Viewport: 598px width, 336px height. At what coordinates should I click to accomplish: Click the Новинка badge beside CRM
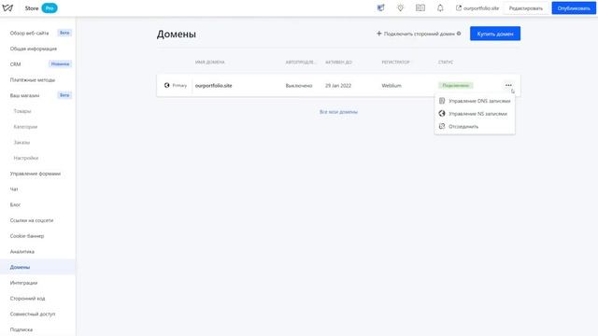tap(60, 64)
